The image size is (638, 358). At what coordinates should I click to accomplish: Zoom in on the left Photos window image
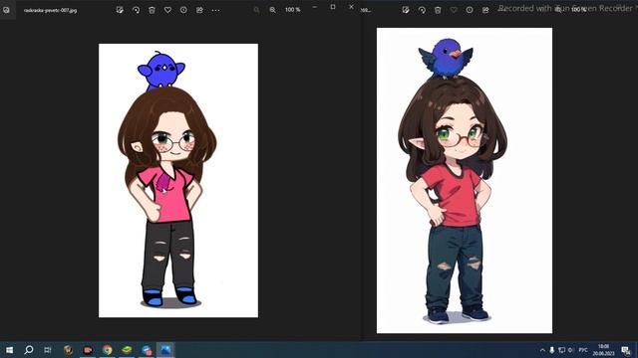(272, 10)
